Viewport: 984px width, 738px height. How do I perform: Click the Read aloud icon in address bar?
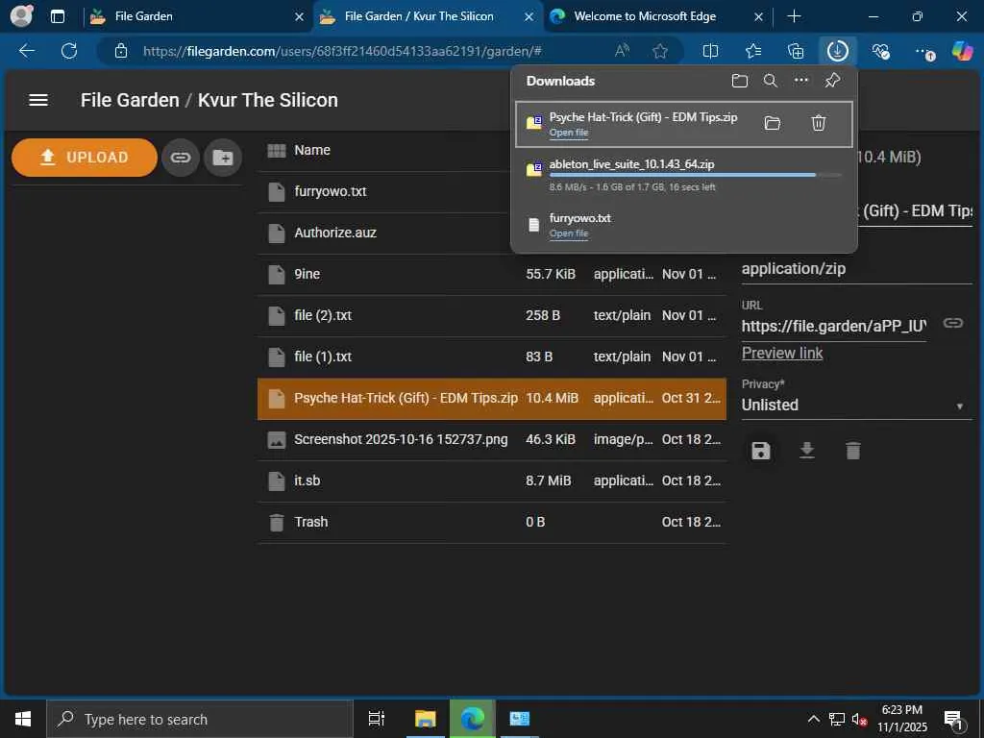[x=622, y=51]
